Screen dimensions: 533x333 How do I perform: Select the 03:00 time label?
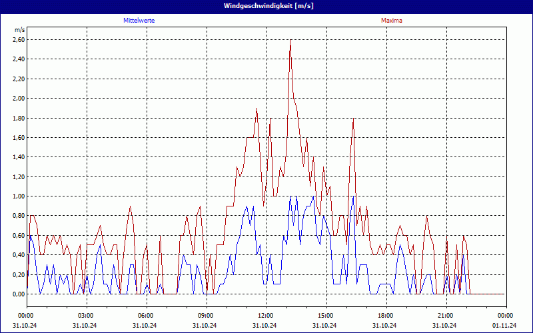(x=87, y=316)
